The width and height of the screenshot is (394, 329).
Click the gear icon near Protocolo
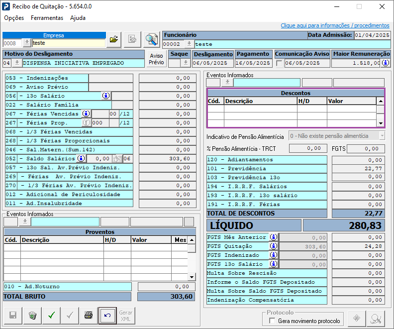357,318
